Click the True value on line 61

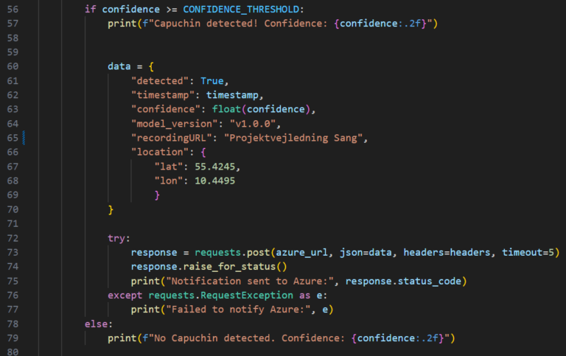pyautogui.click(x=212, y=81)
